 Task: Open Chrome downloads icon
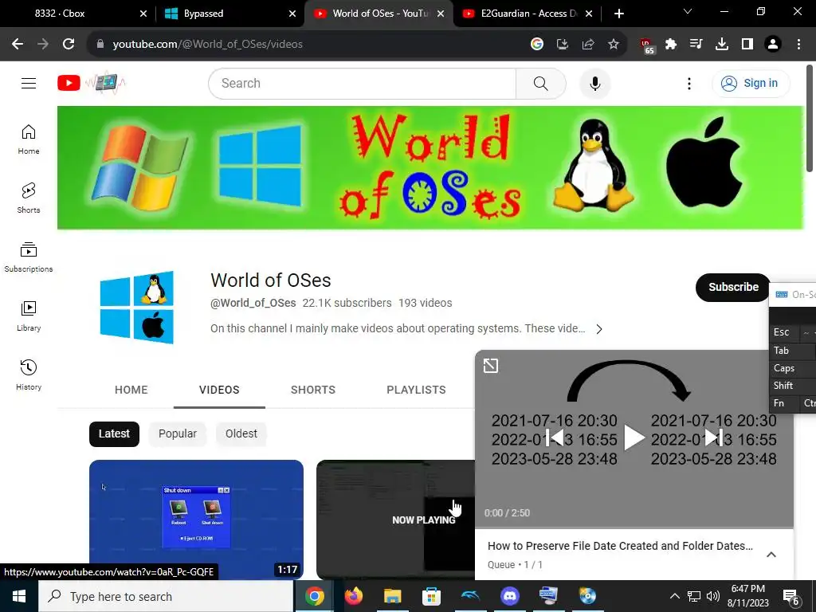coord(722,45)
